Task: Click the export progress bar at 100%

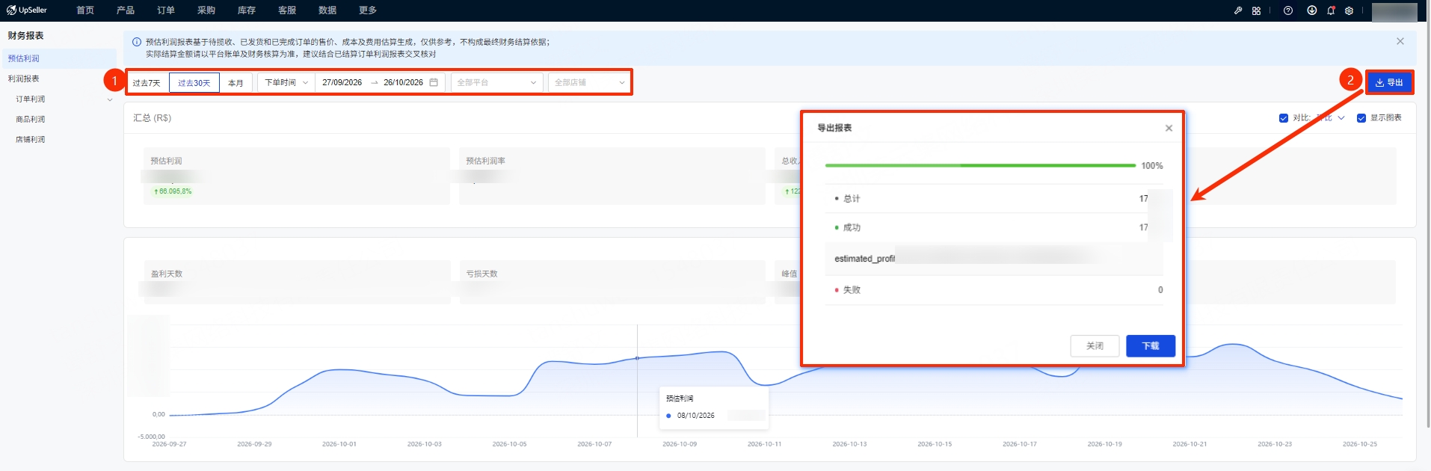Action: (x=980, y=165)
